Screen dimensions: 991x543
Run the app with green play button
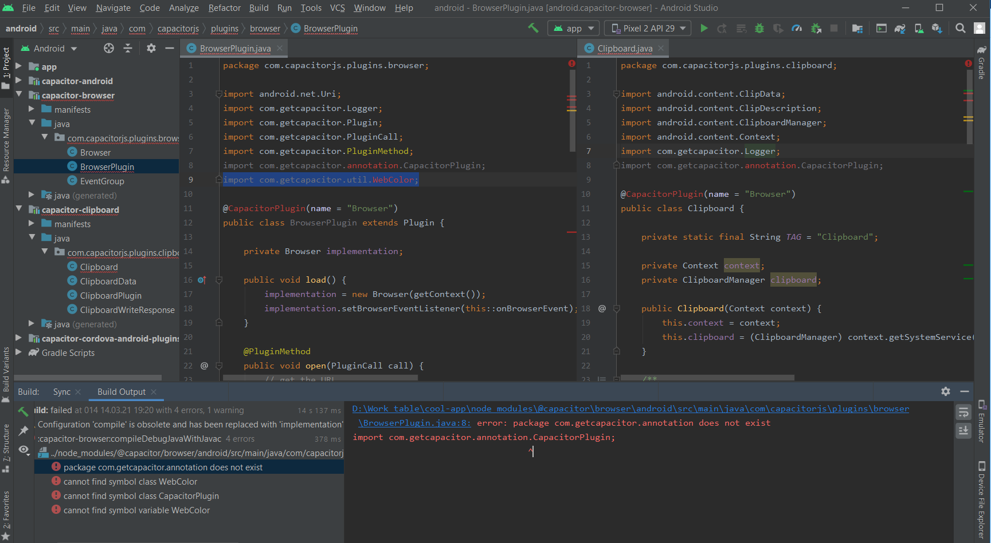[704, 28]
